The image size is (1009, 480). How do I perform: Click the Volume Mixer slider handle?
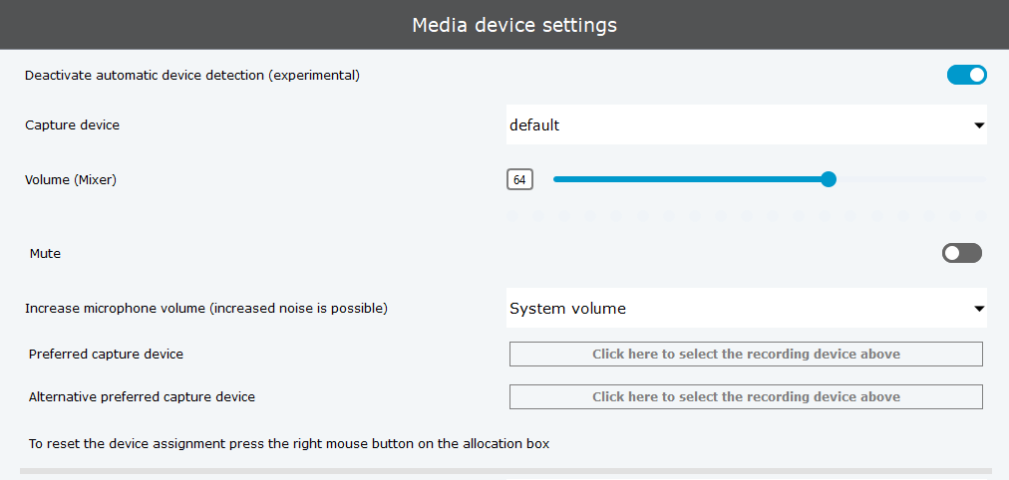[x=828, y=179]
